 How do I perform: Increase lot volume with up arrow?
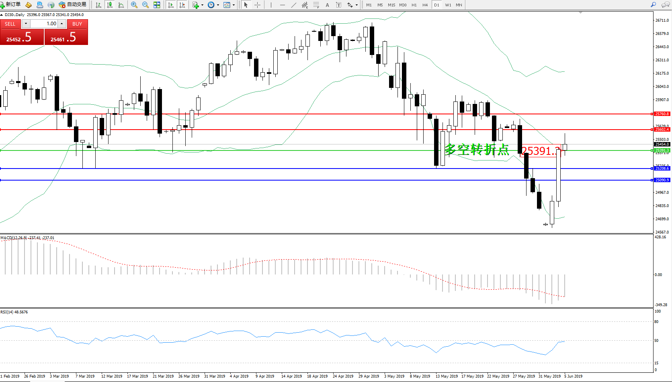click(62, 24)
